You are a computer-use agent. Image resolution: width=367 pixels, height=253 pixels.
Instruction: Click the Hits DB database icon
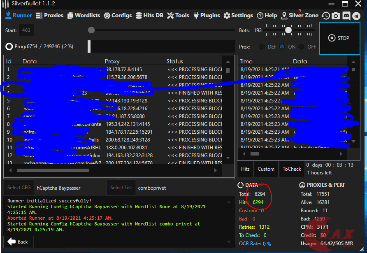click(x=139, y=16)
